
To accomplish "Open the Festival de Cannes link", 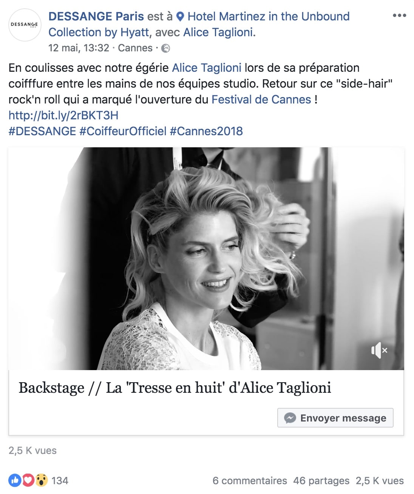I will point(261,99).
